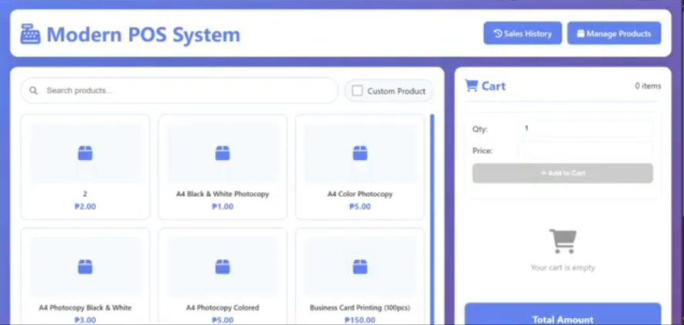Select product name 'A4 Black & White Photocopy'
The height and width of the screenshot is (325, 684).
point(223,194)
